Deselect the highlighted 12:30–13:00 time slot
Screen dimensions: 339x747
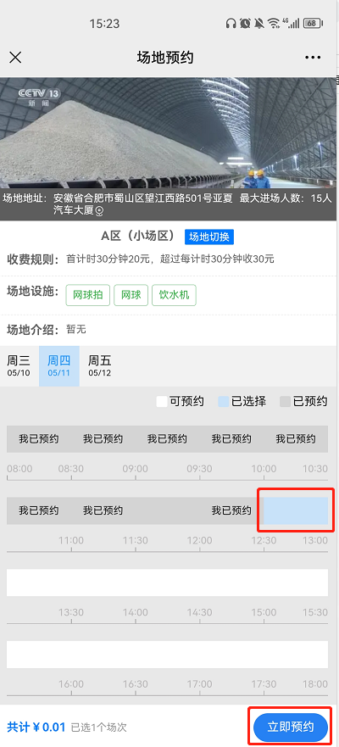pos(296,511)
